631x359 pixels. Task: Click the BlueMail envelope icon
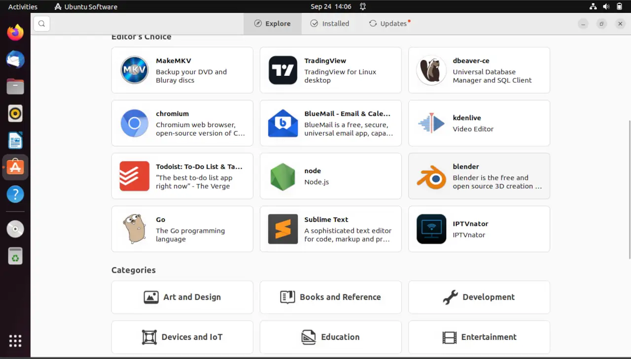click(x=283, y=123)
